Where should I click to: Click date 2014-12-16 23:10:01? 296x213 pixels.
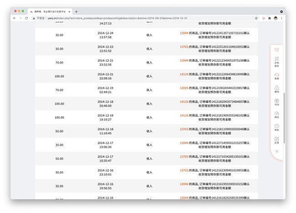pyautogui.click(x=105, y=173)
